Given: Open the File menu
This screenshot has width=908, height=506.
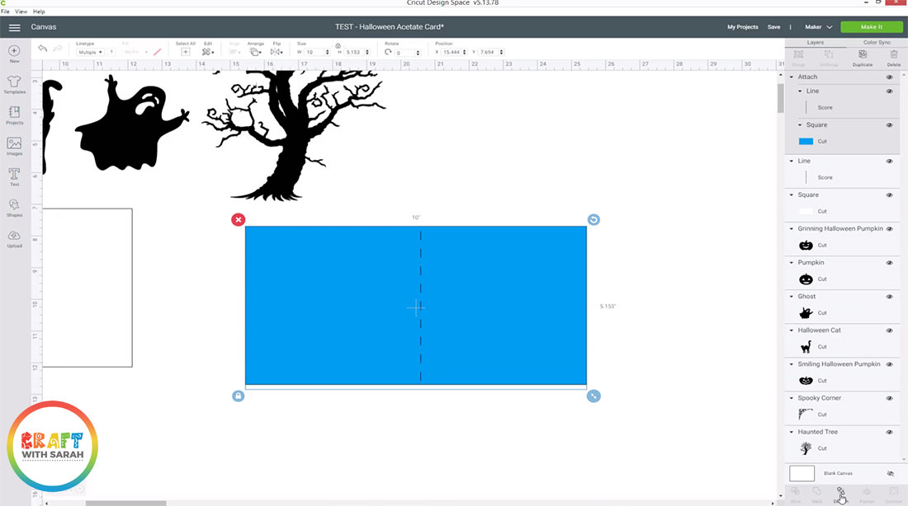Looking at the screenshot, I should pos(5,12).
